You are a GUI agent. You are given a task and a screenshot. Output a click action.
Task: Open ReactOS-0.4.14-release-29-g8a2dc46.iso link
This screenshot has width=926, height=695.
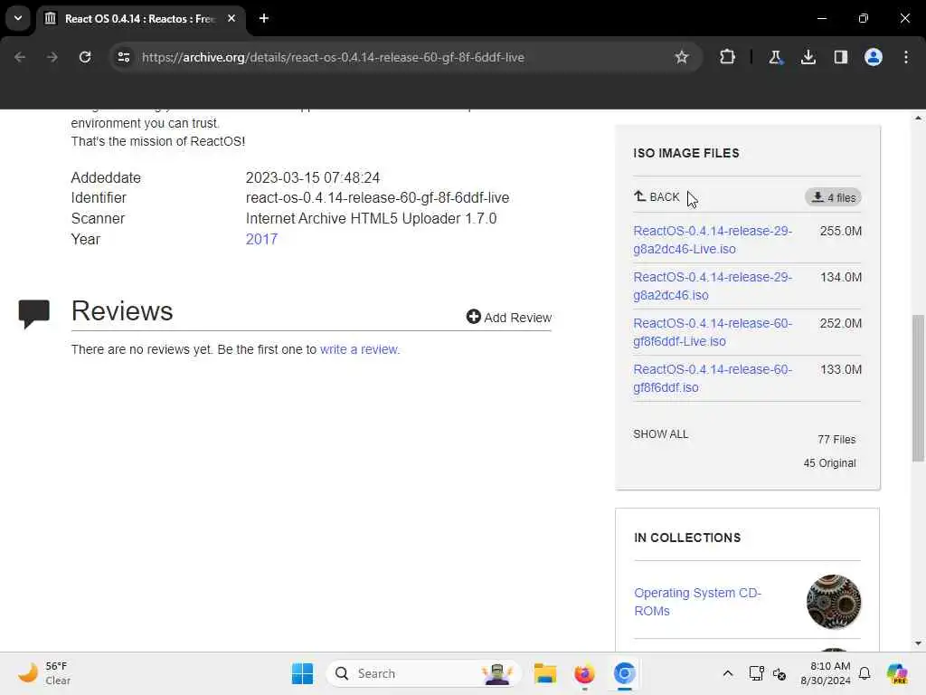point(713,286)
